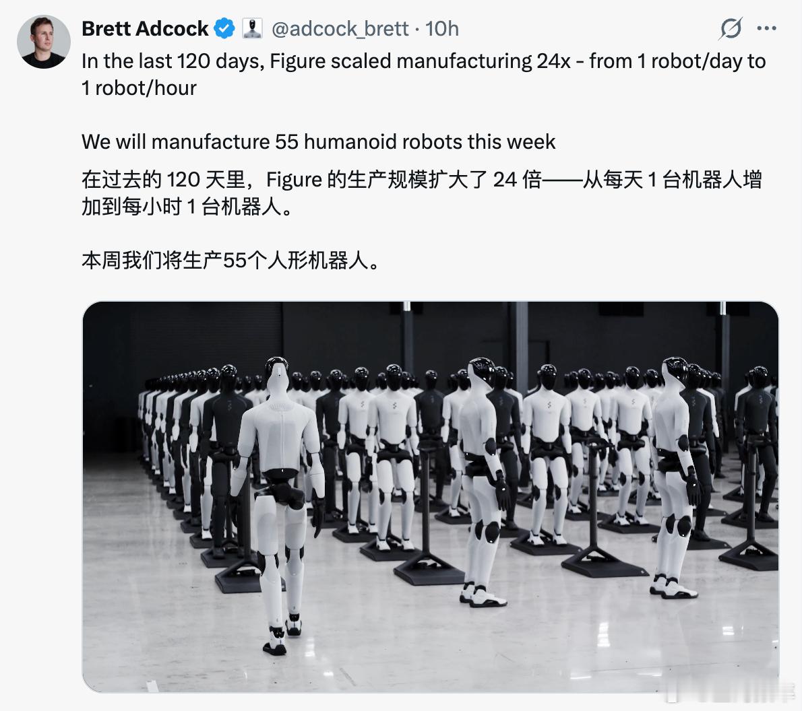Open the tweet via its 10h timestamp
802x711 pixels.
point(441,29)
